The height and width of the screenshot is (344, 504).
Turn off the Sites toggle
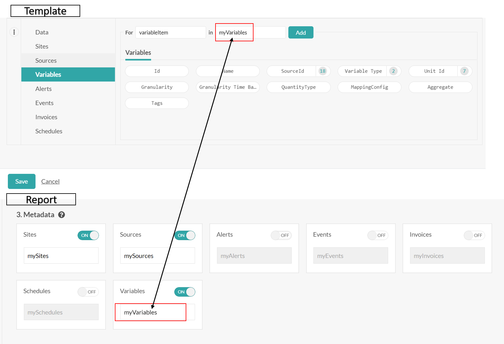(x=88, y=235)
